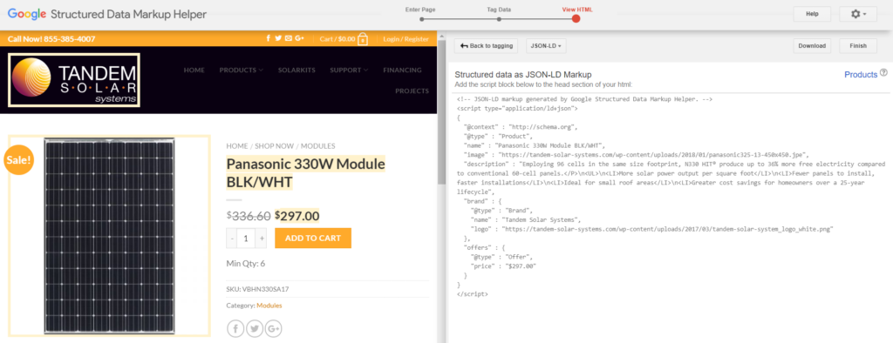893x343 pixels.
Task: Click the Google logo in header
Action: (x=27, y=14)
